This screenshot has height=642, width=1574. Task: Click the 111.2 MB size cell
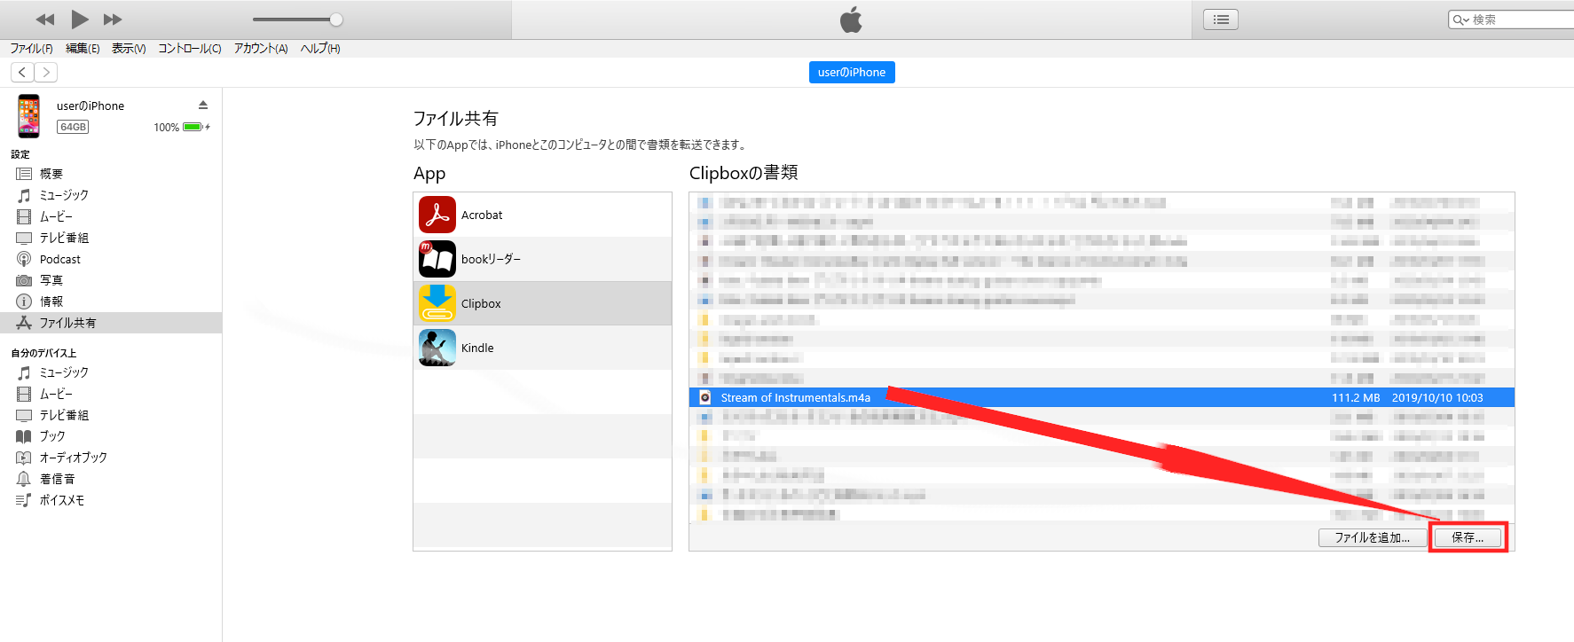pyautogui.click(x=1356, y=397)
